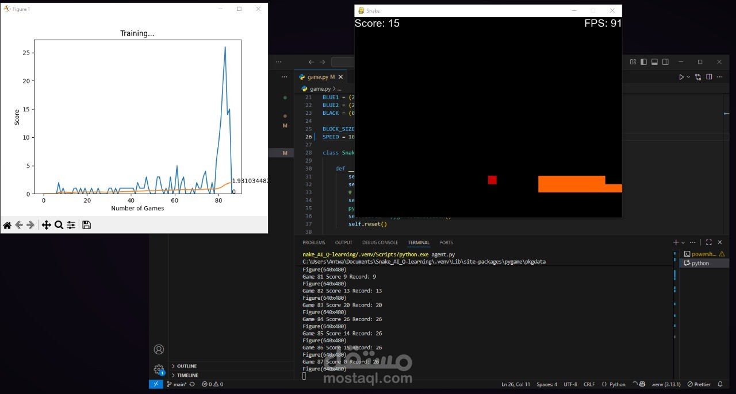The height and width of the screenshot is (394, 736).
Task: Click the red food square in Snake
Action: click(492, 180)
